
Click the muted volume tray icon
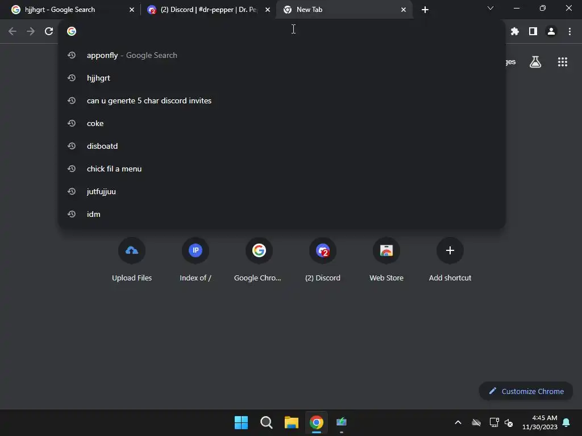tap(509, 422)
